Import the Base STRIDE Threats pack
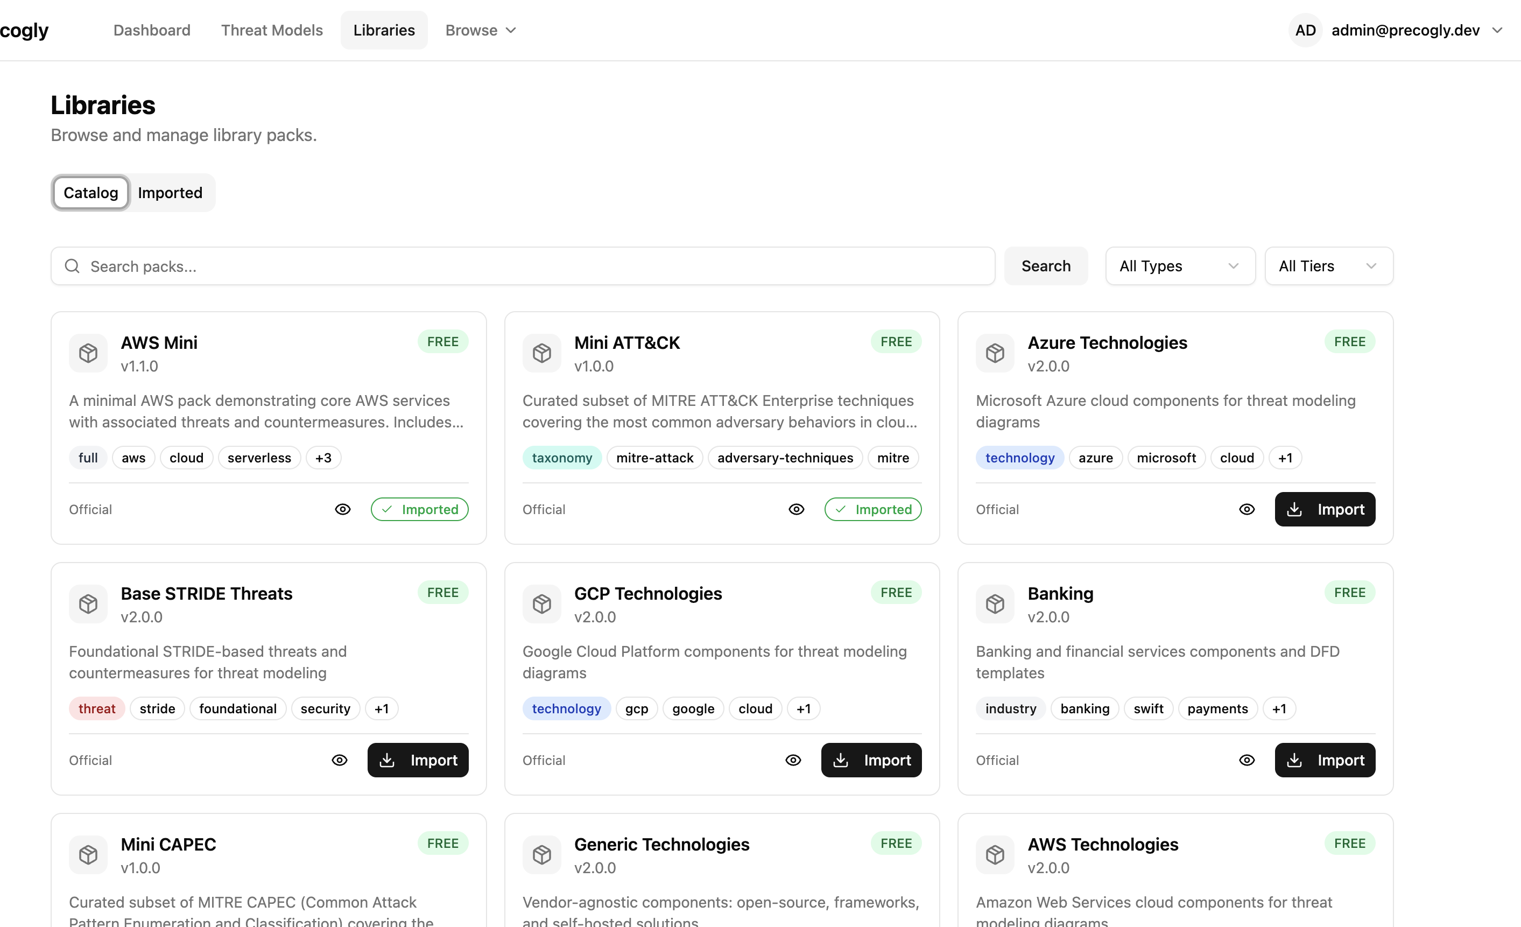Screen dimensions: 1521x927 (x=418, y=760)
